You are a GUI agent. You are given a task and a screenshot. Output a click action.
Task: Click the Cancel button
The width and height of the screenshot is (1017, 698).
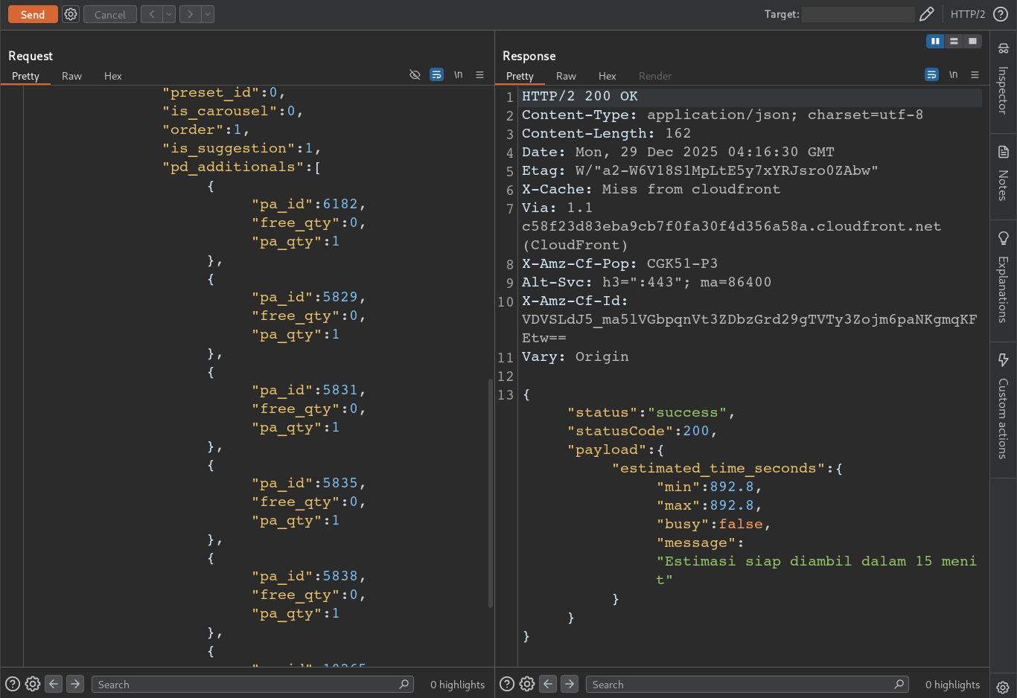click(110, 14)
